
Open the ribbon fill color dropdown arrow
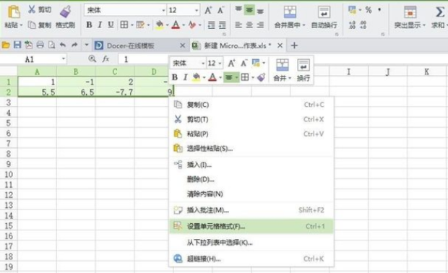pos(167,25)
